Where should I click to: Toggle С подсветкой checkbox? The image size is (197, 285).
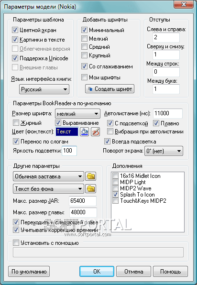[x=110, y=123]
